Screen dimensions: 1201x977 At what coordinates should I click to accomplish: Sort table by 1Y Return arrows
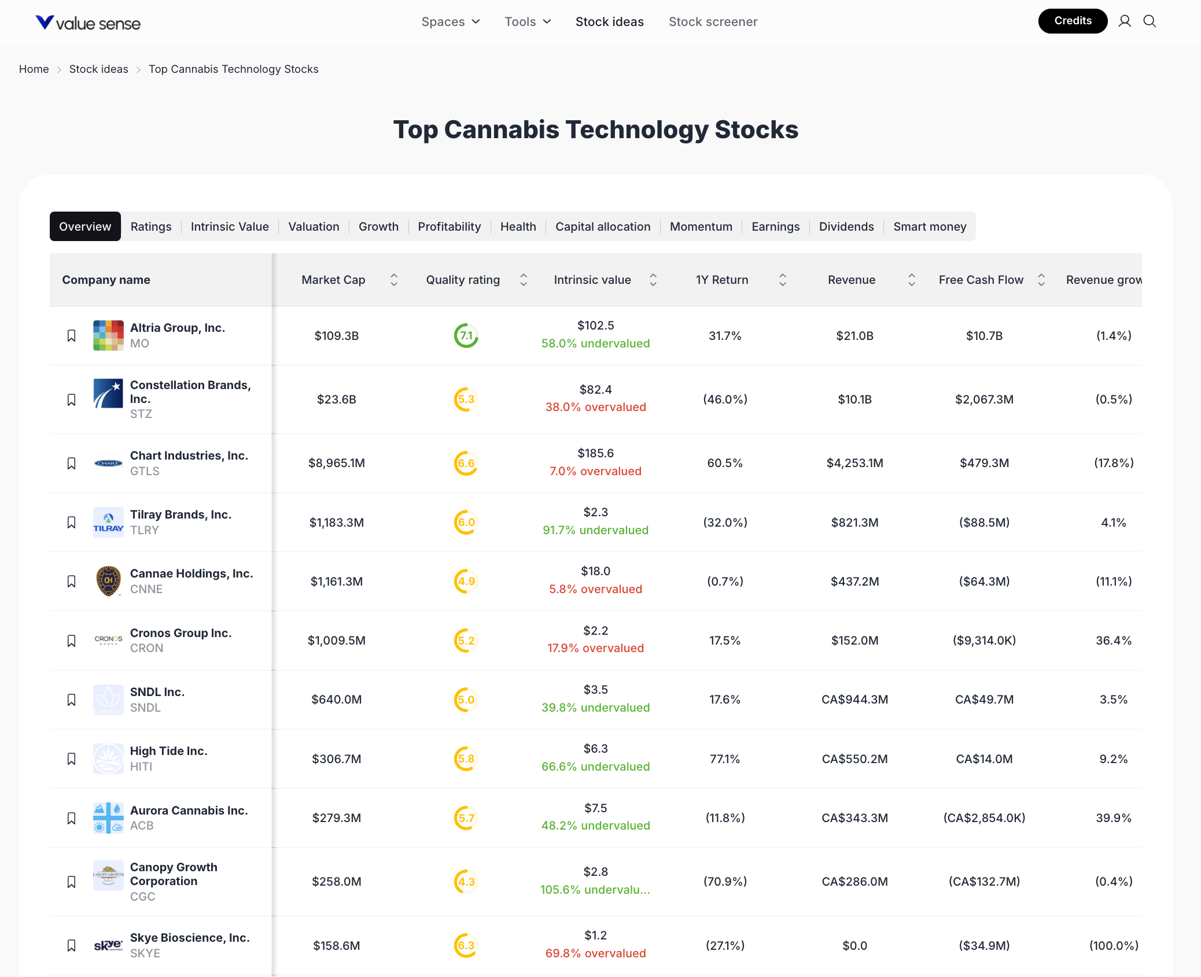[782, 280]
